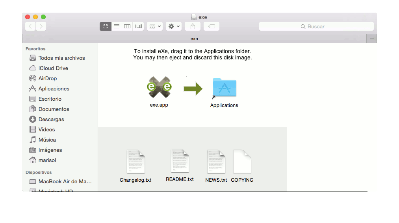Click the Dispositivos section header
This screenshot has height=223, width=399.
point(39,172)
